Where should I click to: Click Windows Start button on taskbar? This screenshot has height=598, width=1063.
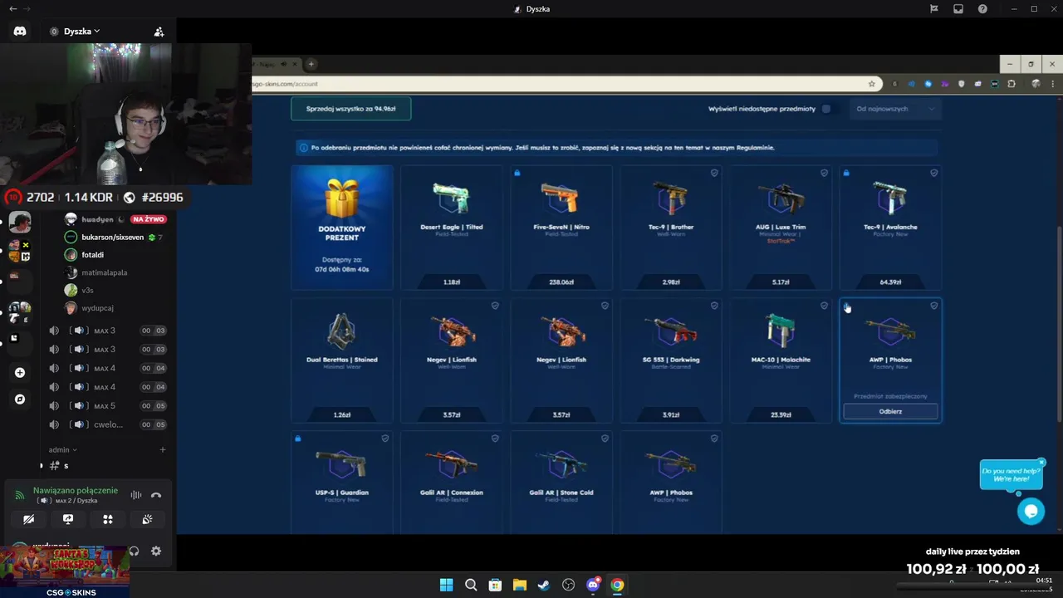446,585
